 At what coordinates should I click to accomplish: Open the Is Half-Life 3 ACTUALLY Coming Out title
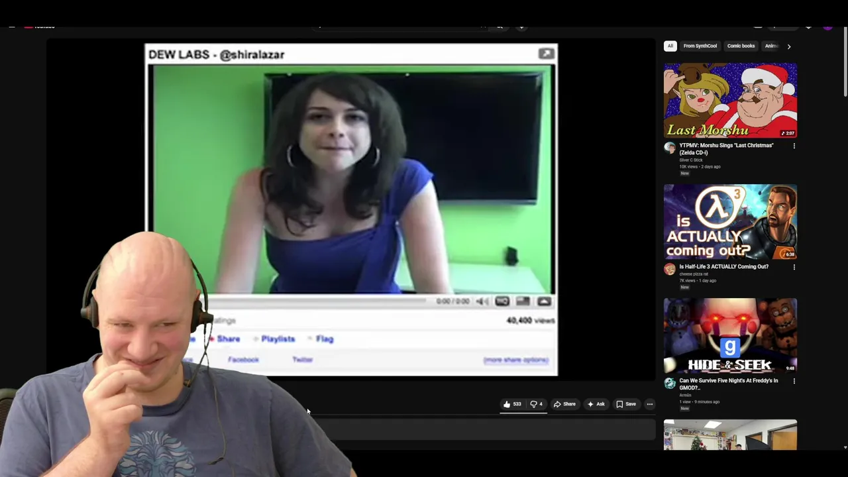coord(723,267)
